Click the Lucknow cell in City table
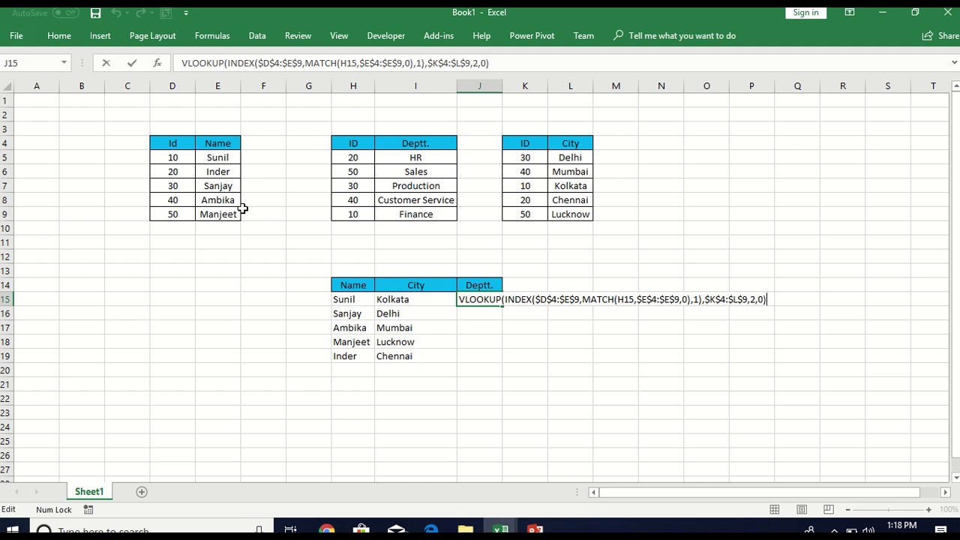 tap(570, 214)
